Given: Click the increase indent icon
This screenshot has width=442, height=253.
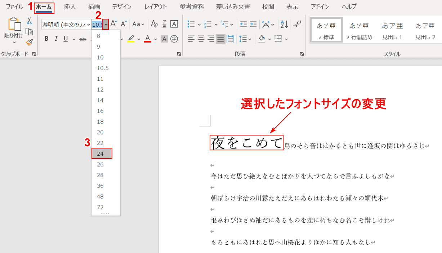Looking at the screenshot, I should pyautogui.click(x=253, y=24).
